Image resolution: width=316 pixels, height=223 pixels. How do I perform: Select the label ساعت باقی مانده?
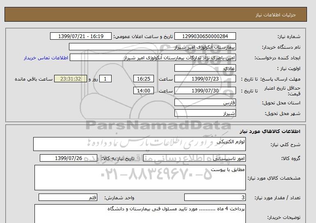34,79
